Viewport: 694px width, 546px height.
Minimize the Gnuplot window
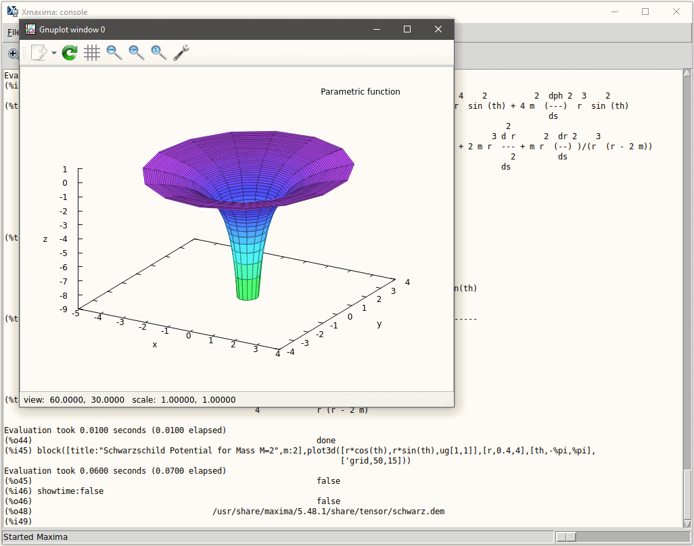(x=376, y=29)
